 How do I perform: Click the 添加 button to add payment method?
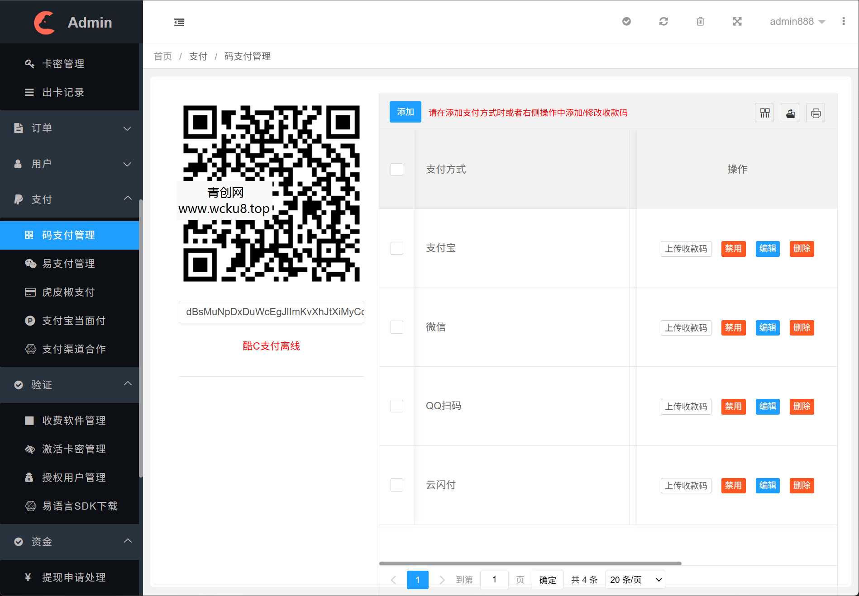pos(405,112)
